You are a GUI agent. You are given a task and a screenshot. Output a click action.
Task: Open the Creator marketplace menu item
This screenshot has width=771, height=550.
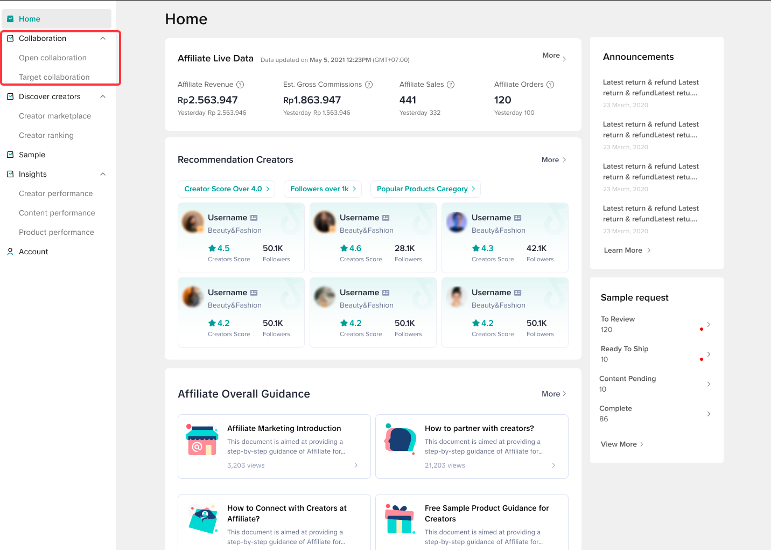55,116
